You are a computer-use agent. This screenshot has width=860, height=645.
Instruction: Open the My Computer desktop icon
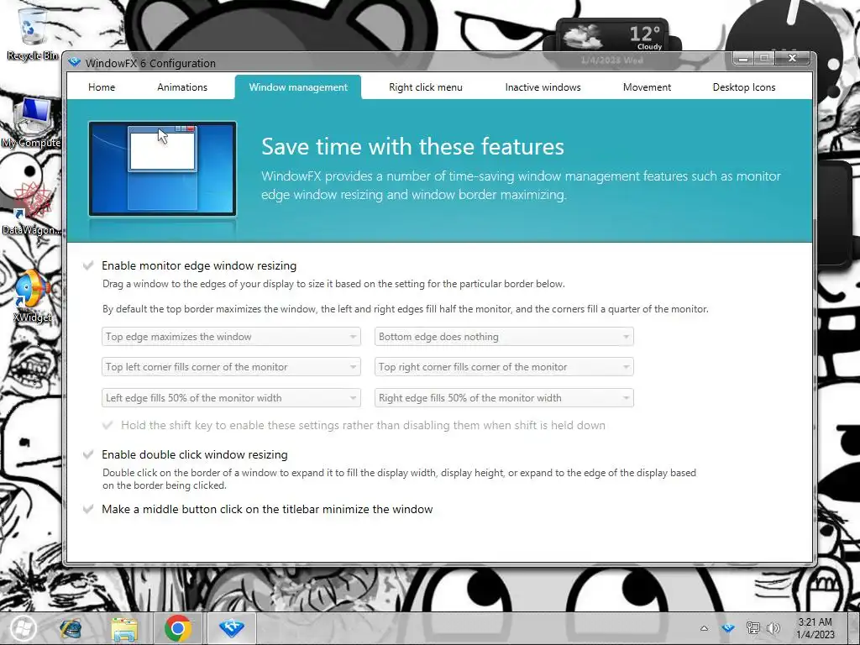point(31,123)
